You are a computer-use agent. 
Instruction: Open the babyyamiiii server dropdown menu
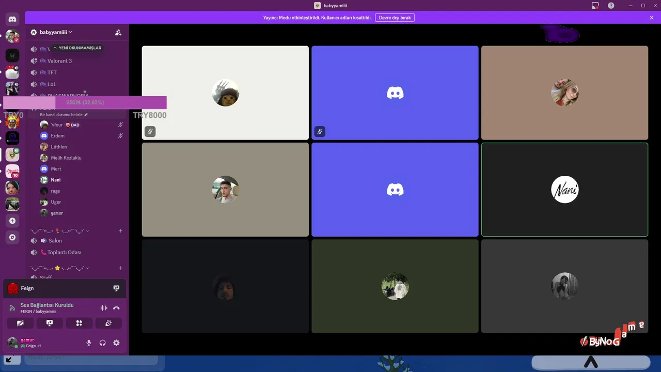(56, 32)
